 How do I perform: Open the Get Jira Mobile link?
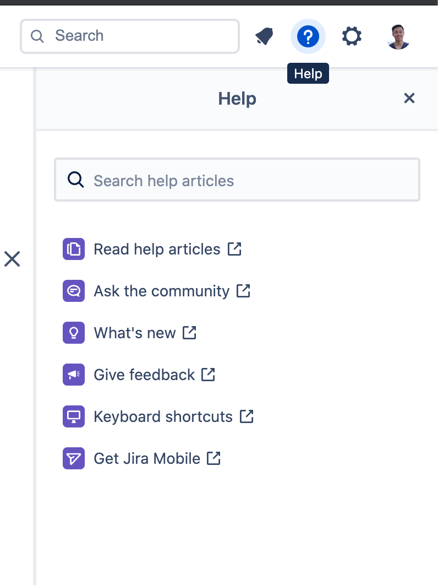[x=146, y=458]
